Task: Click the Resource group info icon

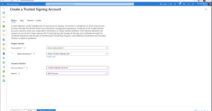Action: tap(34, 54)
